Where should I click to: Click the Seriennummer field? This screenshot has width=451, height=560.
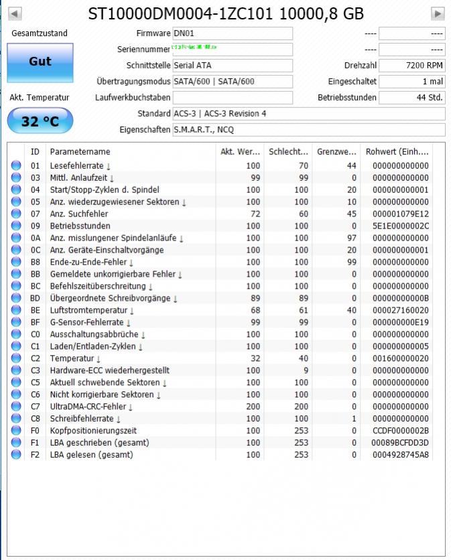(x=233, y=50)
